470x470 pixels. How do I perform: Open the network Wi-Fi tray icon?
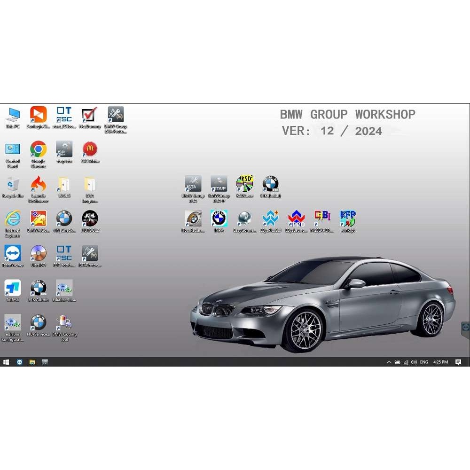406,362
